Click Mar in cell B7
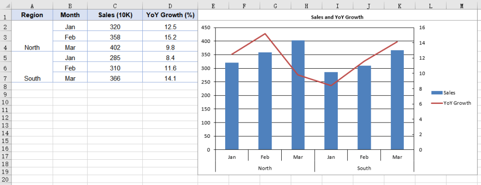 (x=70, y=79)
